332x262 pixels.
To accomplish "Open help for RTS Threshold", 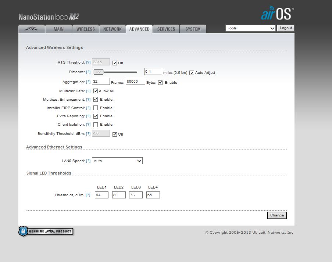I will point(88,62).
